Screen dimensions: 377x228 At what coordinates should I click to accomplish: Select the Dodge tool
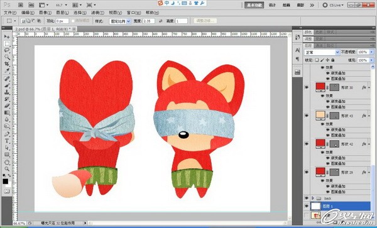pos(7,126)
